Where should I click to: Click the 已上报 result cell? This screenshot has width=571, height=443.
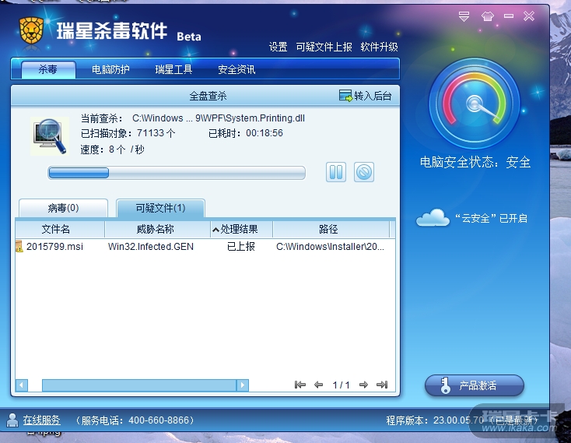(x=240, y=247)
